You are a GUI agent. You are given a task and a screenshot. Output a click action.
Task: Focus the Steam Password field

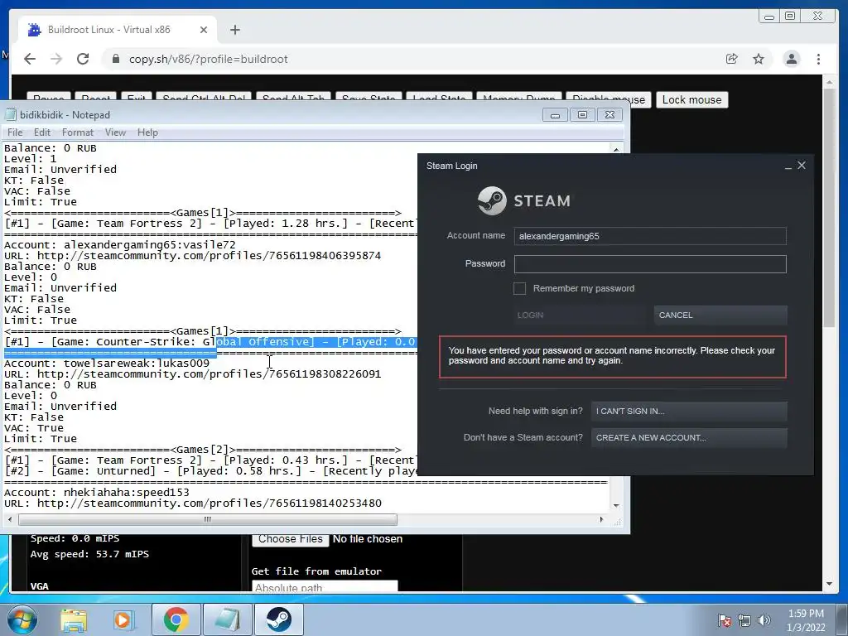point(650,264)
